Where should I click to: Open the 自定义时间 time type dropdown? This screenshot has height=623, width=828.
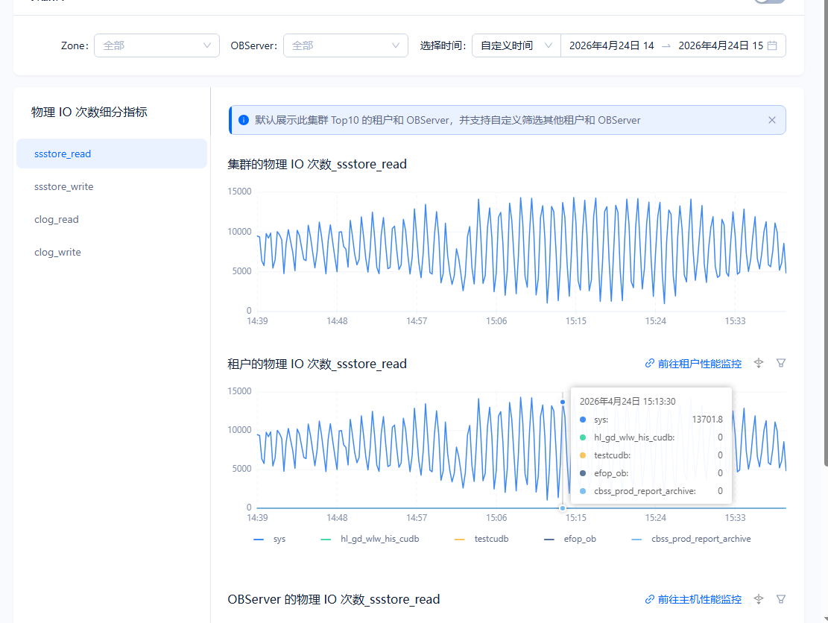(516, 45)
